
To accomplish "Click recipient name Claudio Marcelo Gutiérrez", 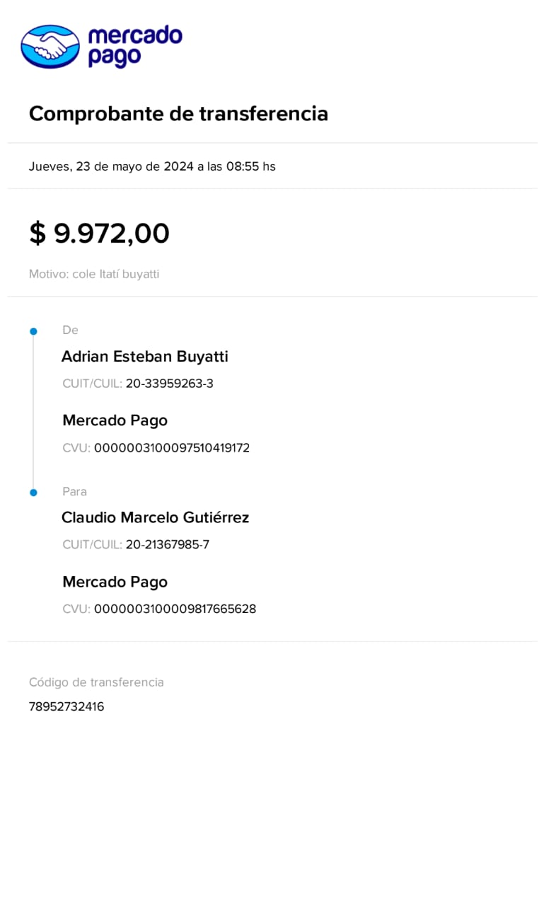I will pos(156,517).
